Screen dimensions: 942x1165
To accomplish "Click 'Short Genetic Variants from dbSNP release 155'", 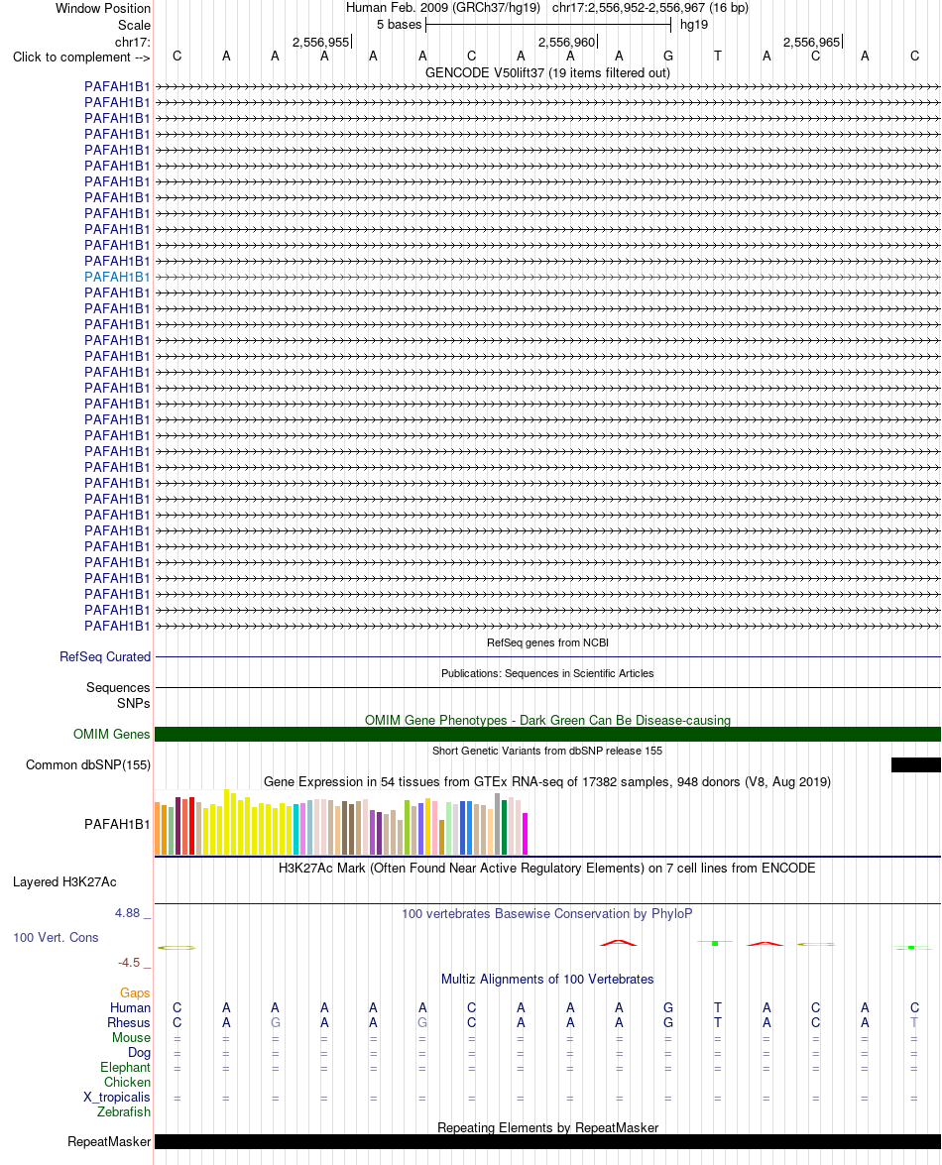I will tap(547, 751).
